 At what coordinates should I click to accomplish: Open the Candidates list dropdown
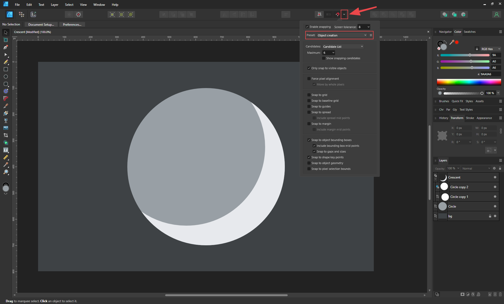(x=343, y=46)
